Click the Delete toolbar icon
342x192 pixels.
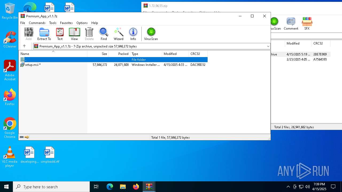[89, 34]
